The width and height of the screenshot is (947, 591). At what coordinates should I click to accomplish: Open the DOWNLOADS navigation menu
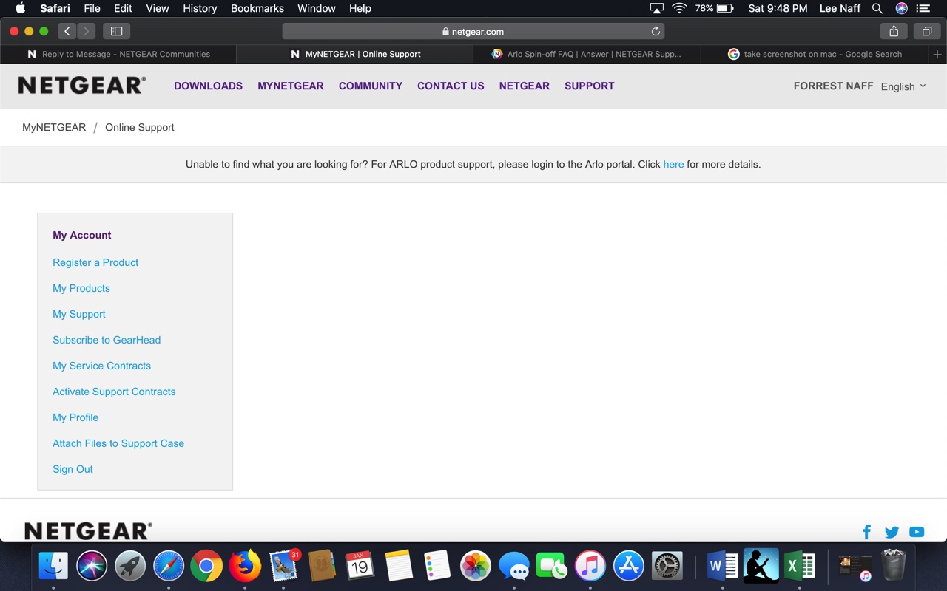coord(208,86)
